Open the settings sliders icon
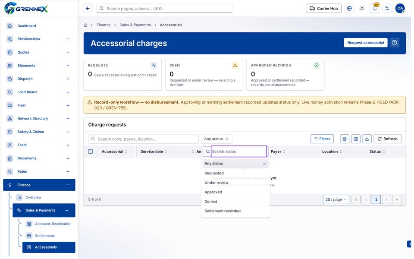This screenshot has width=414, height=259. coord(387,9)
